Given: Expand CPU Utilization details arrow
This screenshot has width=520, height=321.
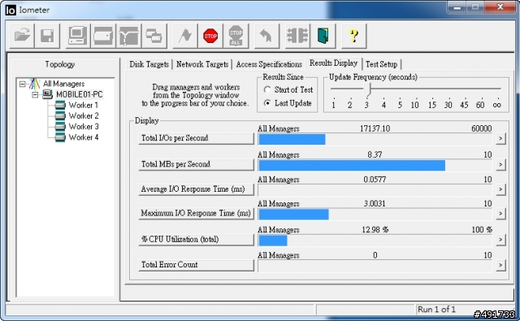Looking at the screenshot, I should [x=500, y=240].
